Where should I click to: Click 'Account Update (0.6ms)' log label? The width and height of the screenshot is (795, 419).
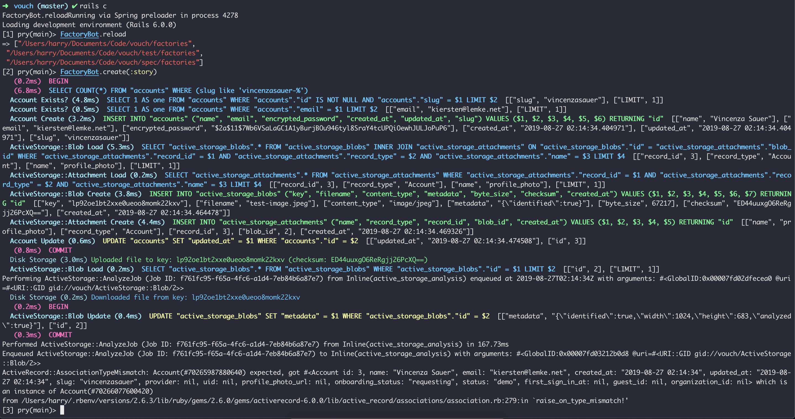click(52, 241)
